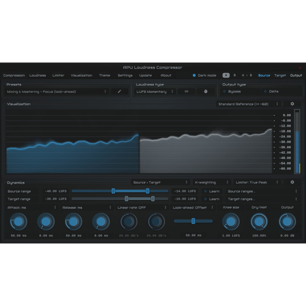Open the Linear rate: OFF dropdown
Screen dimensions: 306x306
(x=142, y=207)
